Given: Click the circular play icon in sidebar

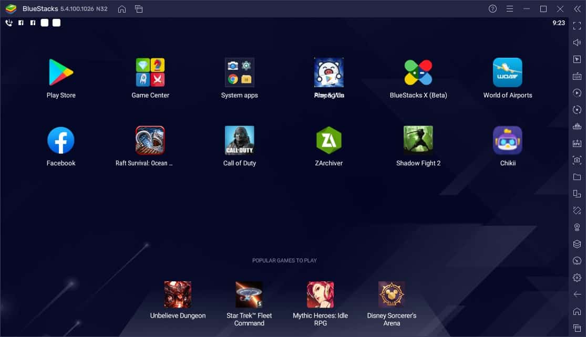Looking at the screenshot, I should pos(577,93).
